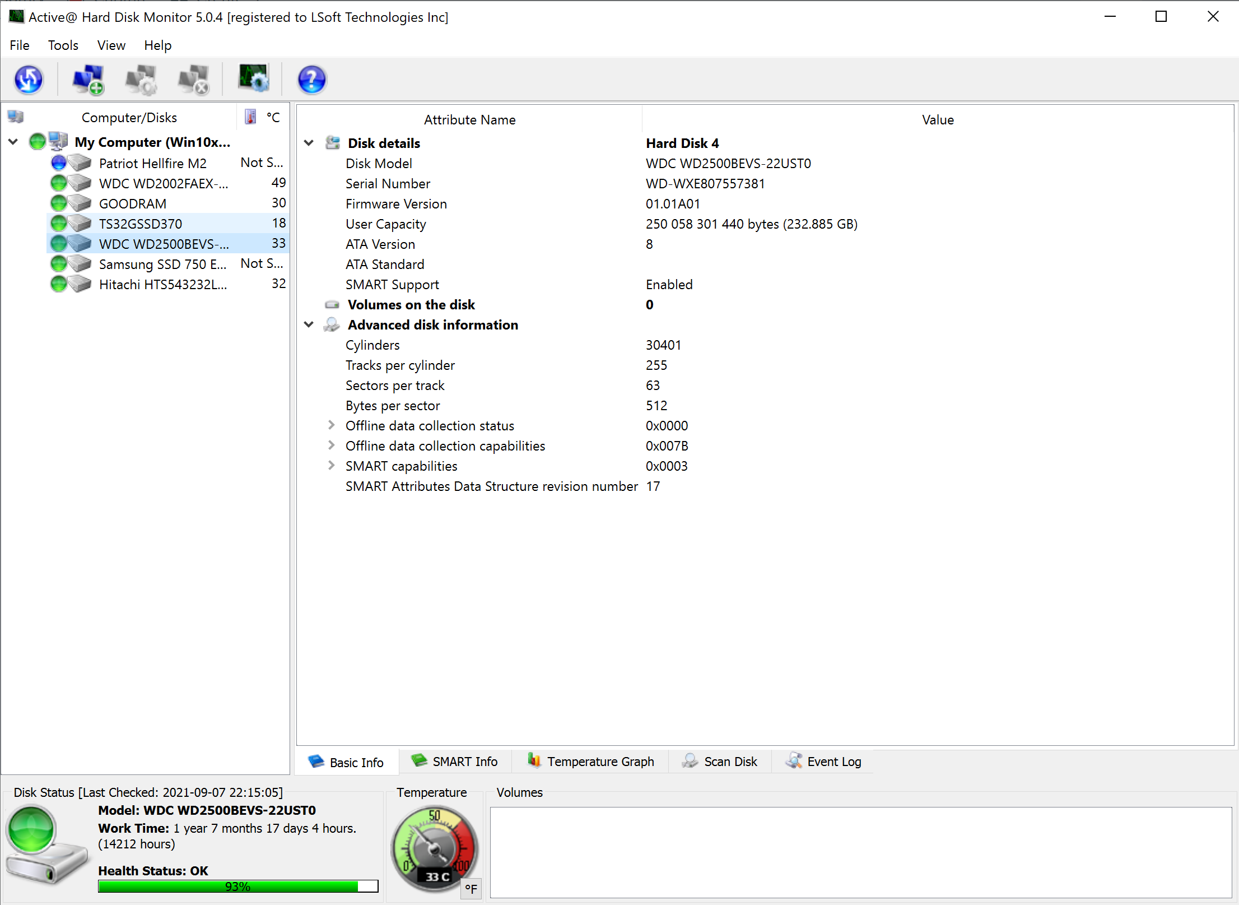Viewport: 1239px width, 905px height.
Task: Click the green status icon of WDC WD2002FAEX
Action: pyautogui.click(x=59, y=183)
